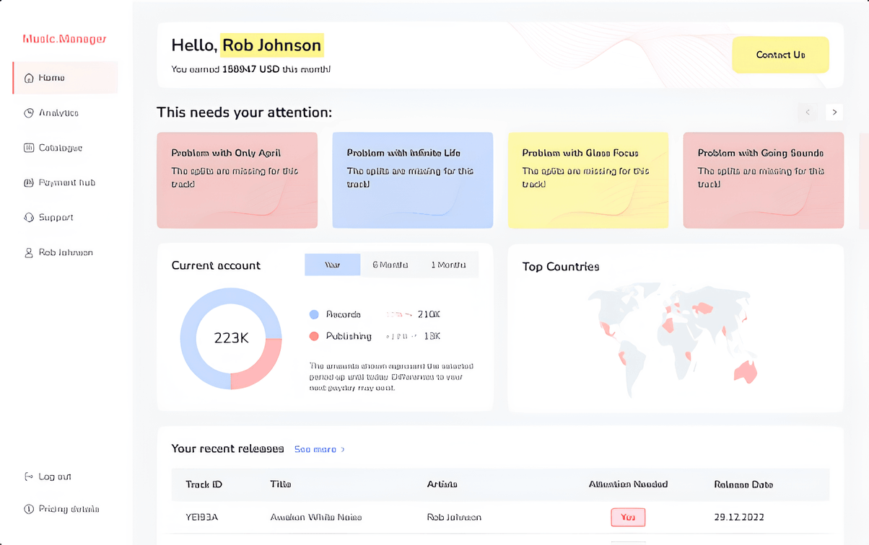Switch to the 6 Months tab

click(390, 265)
